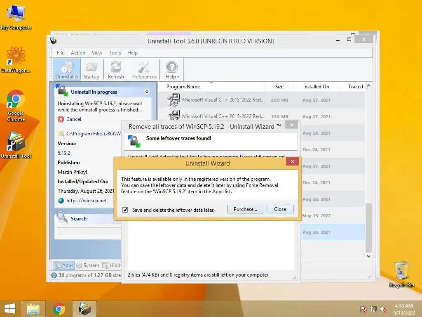The image size is (422, 317).
Task: Open Preferences from the toolbar
Action: click(x=144, y=69)
